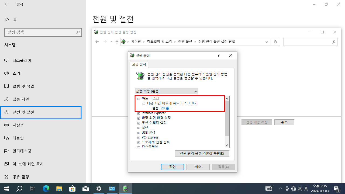Viewport: 345px width, 194px height.
Task: Open File Explorer from taskbar
Action: pos(59,189)
